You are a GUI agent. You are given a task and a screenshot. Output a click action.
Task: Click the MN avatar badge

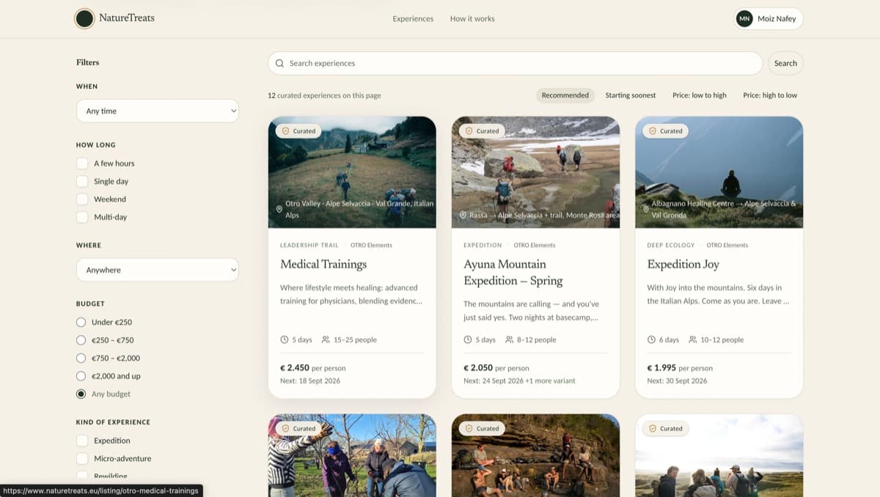click(x=744, y=19)
